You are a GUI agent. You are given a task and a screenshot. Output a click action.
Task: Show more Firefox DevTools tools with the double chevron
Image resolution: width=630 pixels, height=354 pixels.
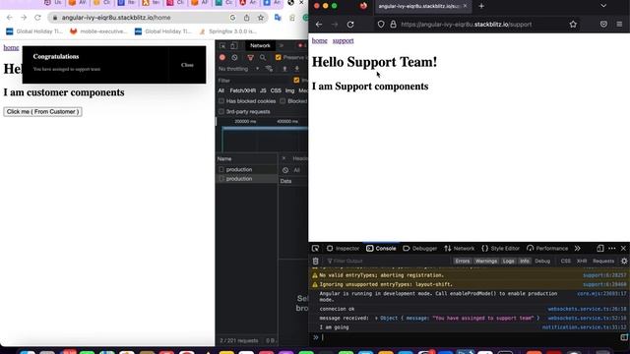tap(578, 249)
